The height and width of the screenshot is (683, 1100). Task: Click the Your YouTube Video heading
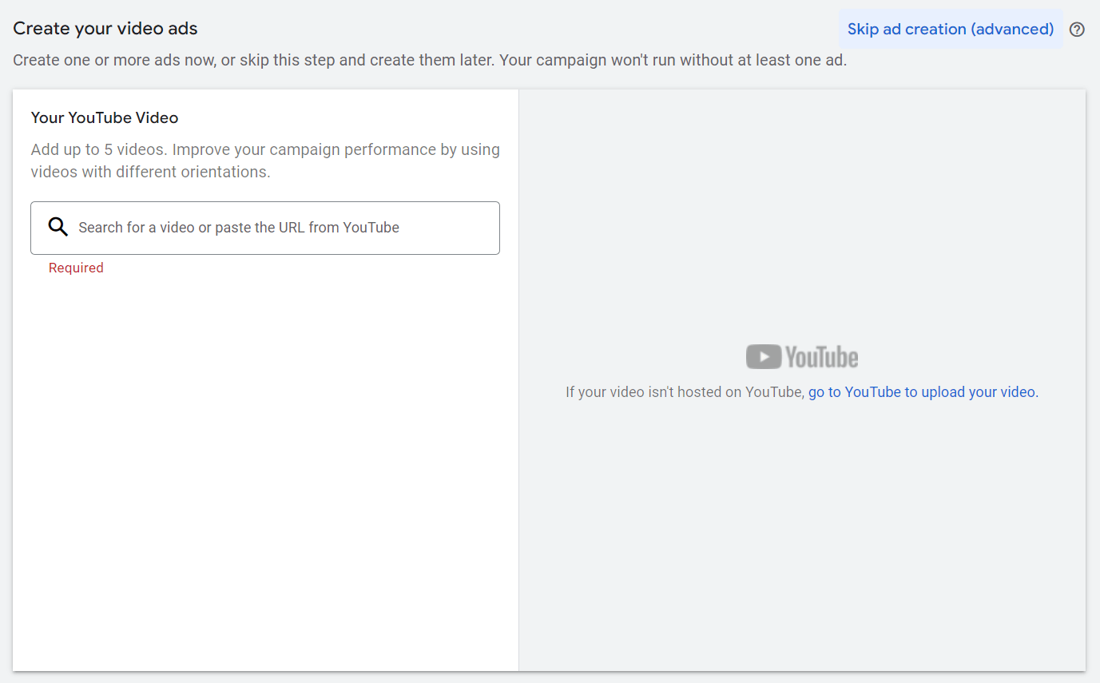104,117
